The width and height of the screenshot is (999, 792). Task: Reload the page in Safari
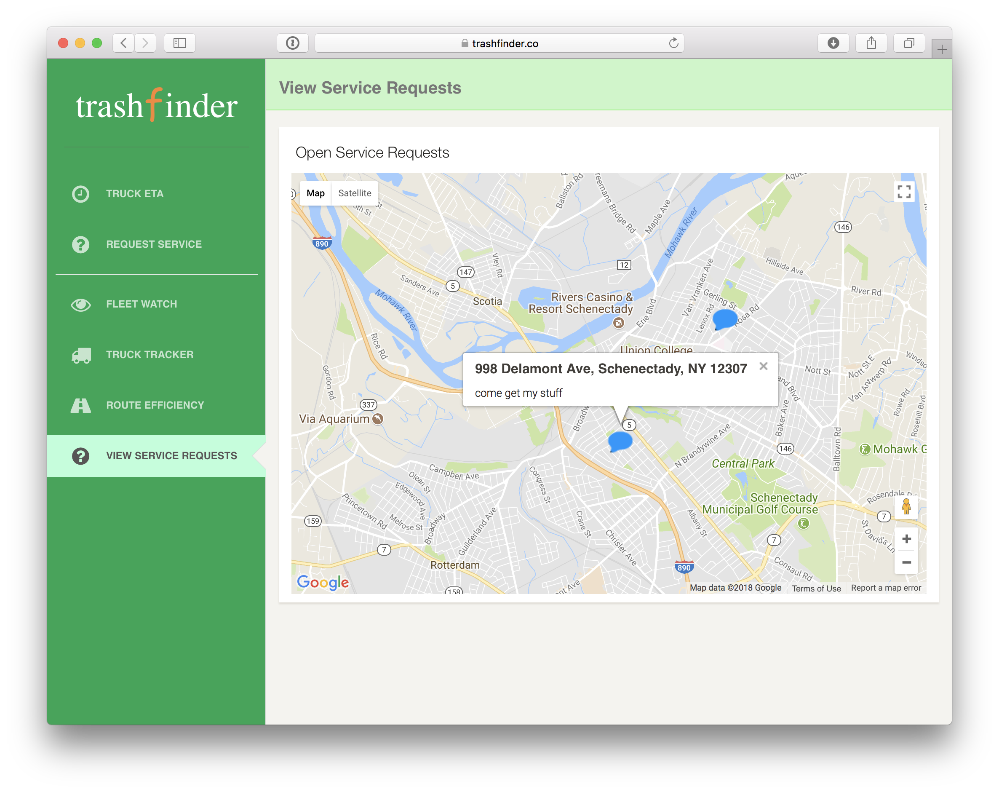(x=673, y=43)
